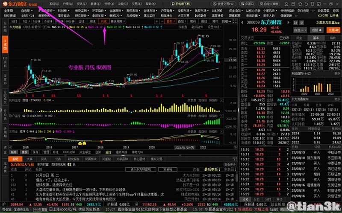
Task: Open the 分析 menu
Action: [x=109, y=4]
